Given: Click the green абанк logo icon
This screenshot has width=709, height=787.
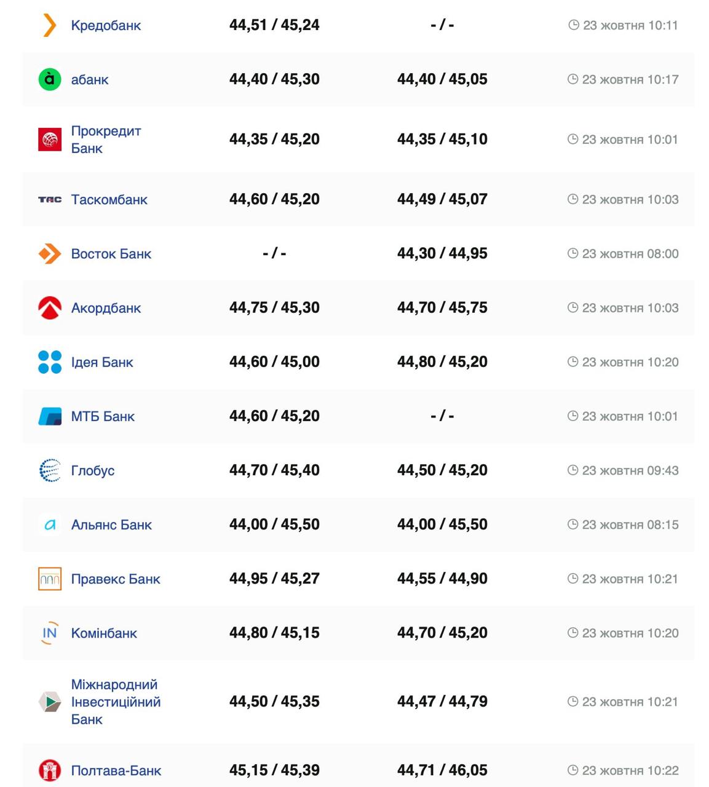Looking at the screenshot, I should point(50,79).
